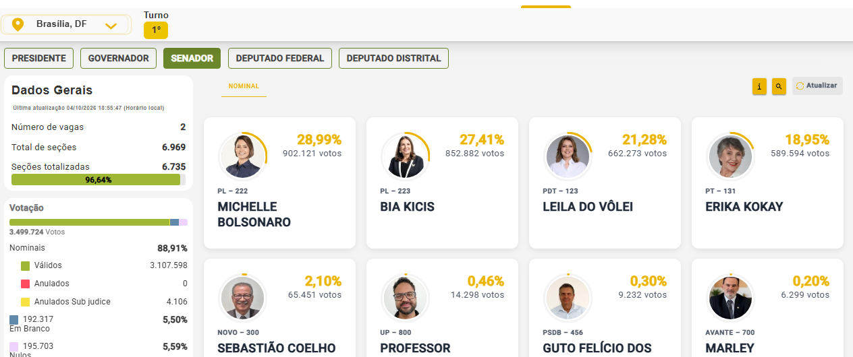The height and width of the screenshot is (357, 853).
Task: Select the 1º turno toggle
Action: coord(156,30)
